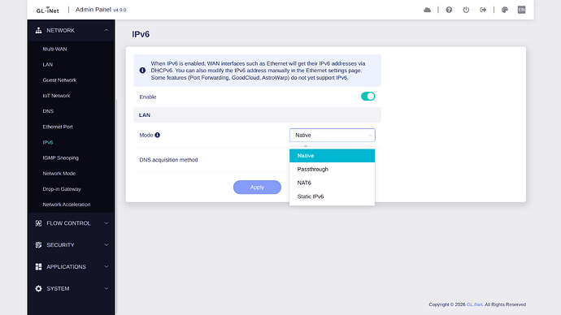Image resolution: width=561 pixels, height=315 pixels.
Task: Click the System gear icon
Action: click(x=38, y=288)
